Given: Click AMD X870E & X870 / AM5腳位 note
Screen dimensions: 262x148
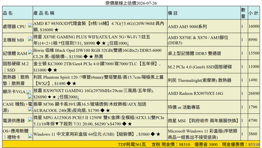Looking at the screenshot, I should tap(198, 40).
